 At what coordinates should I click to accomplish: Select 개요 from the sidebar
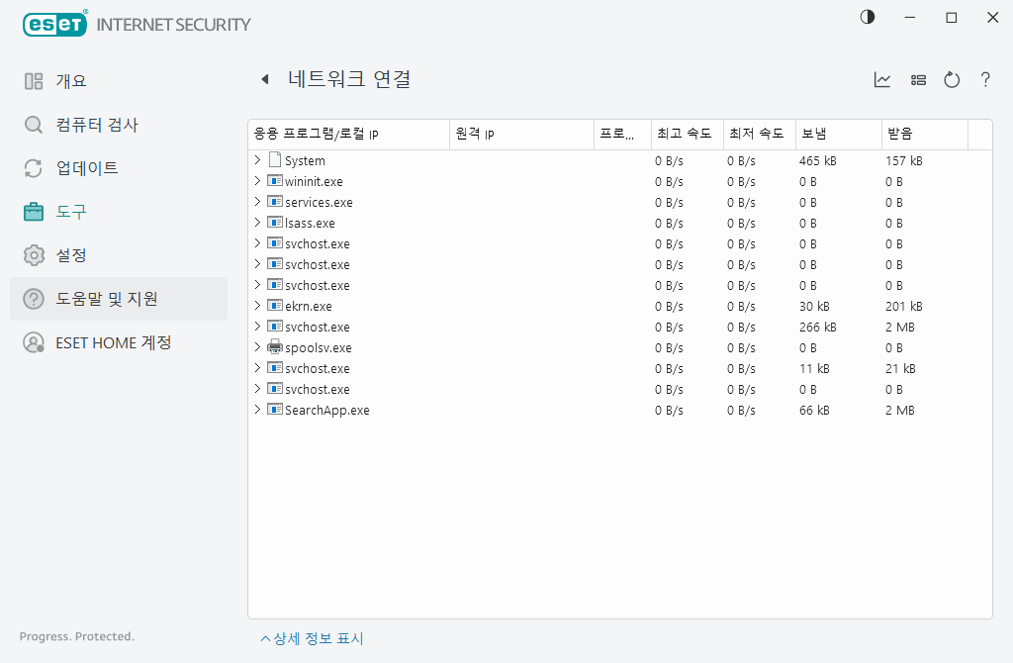31,80
